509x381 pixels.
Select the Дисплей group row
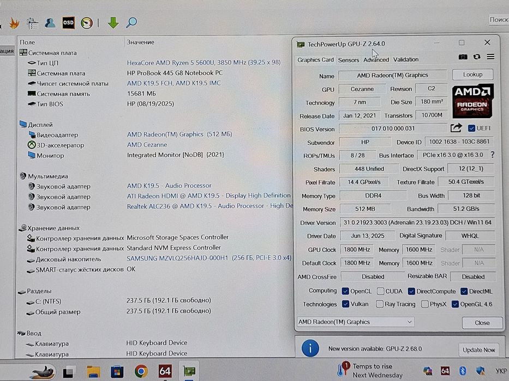tap(35, 125)
